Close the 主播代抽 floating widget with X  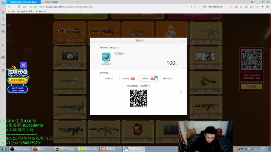click(x=23, y=65)
